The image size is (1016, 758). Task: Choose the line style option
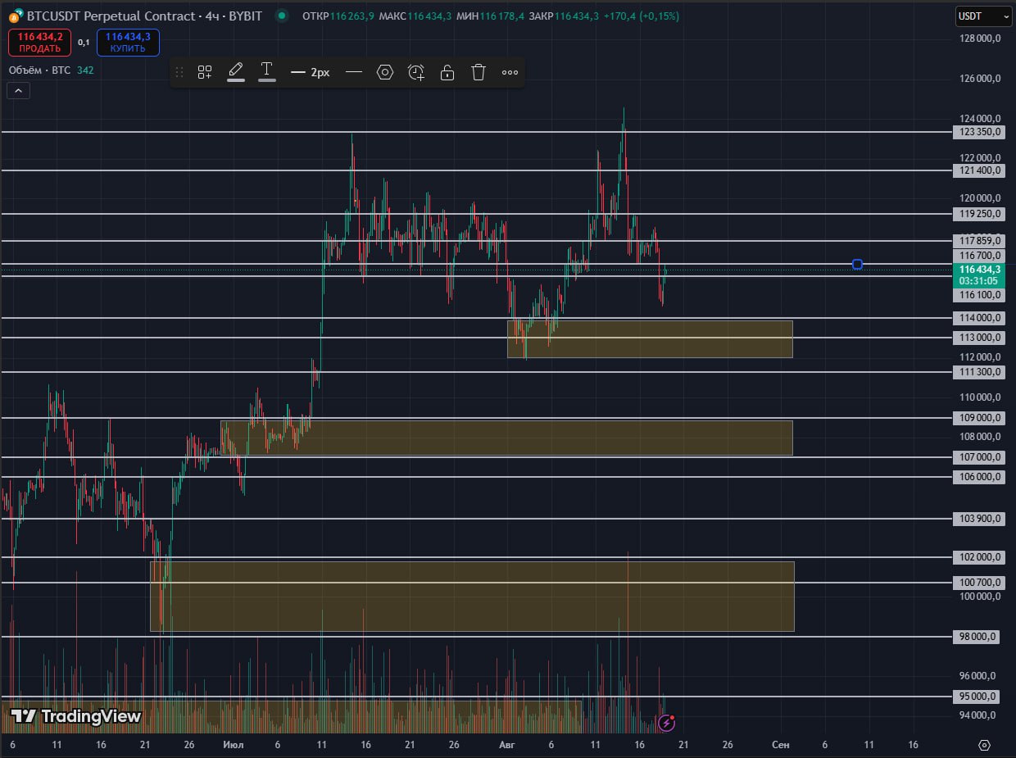click(354, 72)
